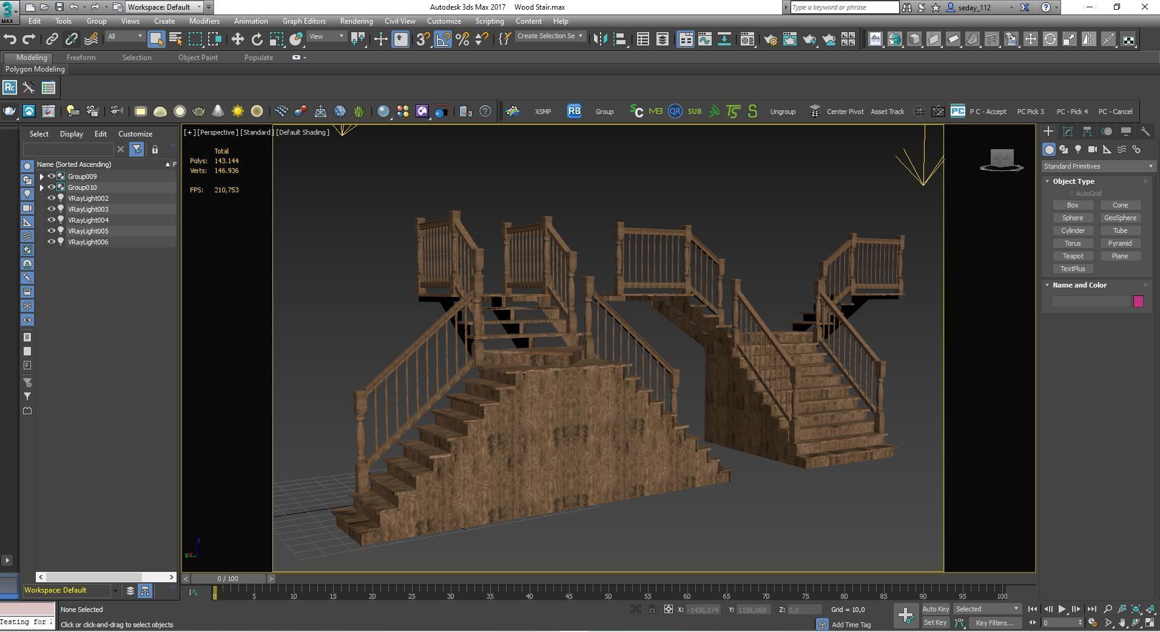1160x632 pixels.
Task: Click the Mirror tool icon
Action: click(600, 39)
